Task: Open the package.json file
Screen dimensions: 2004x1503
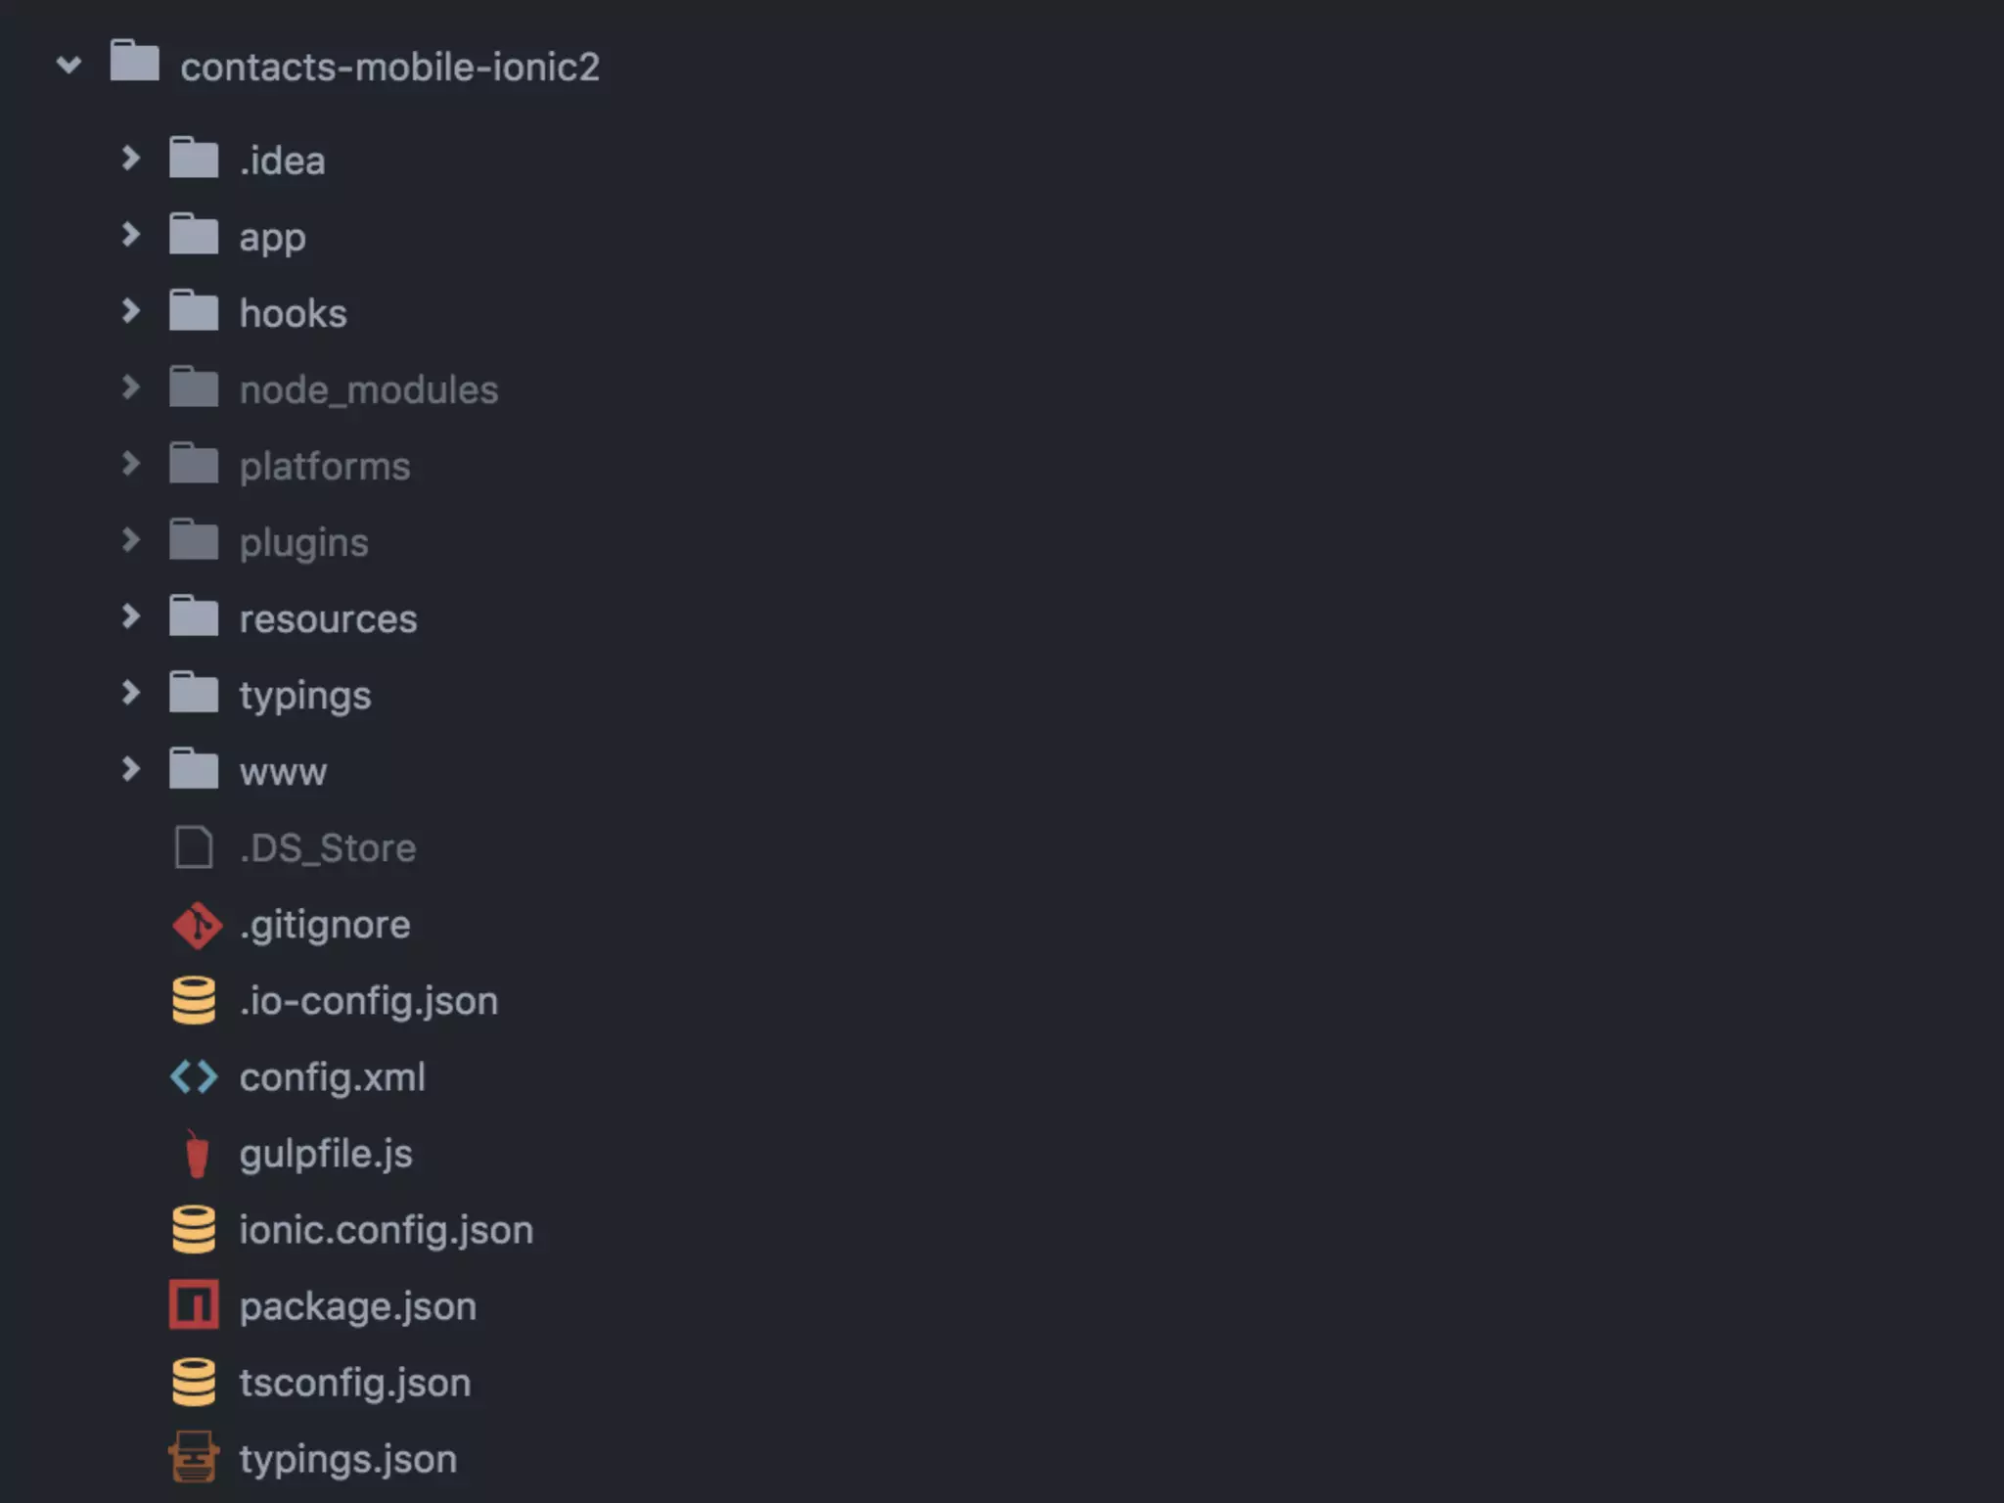Action: coord(358,1307)
